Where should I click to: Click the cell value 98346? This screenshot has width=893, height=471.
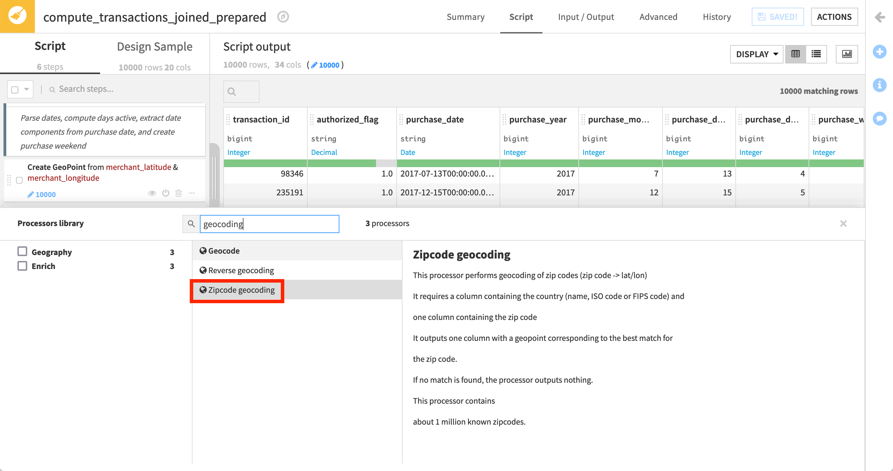click(292, 174)
